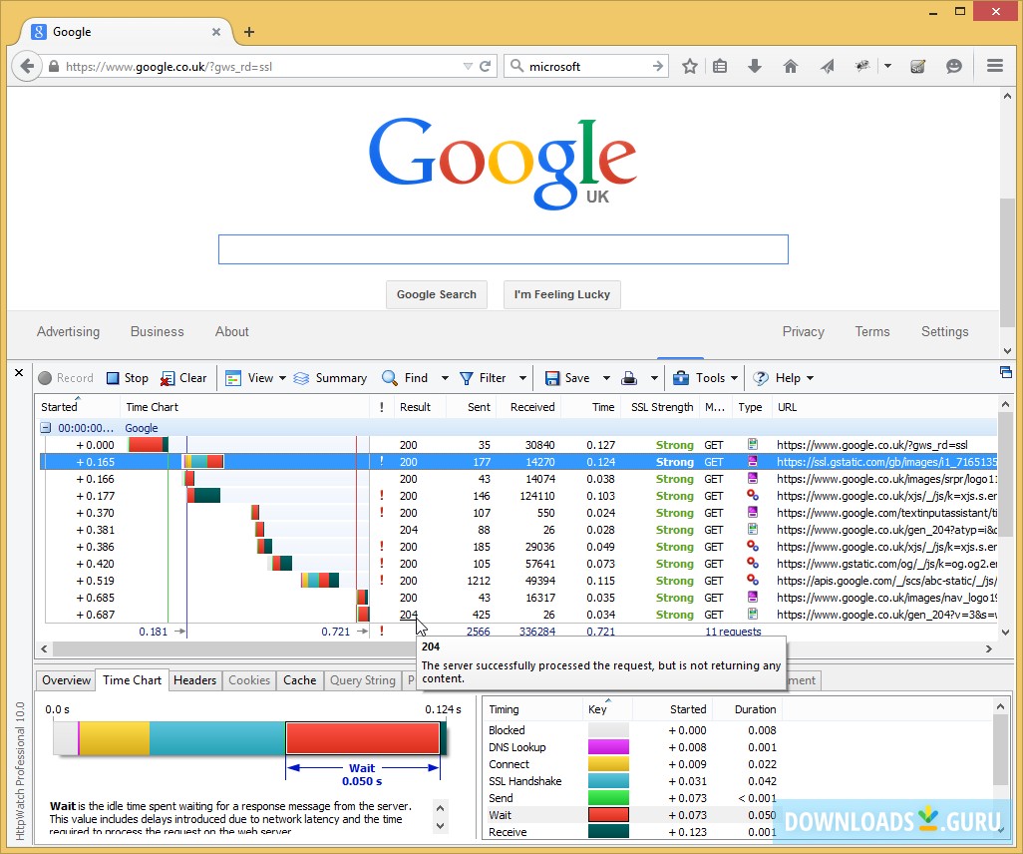Print the capture log

pos(632,377)
